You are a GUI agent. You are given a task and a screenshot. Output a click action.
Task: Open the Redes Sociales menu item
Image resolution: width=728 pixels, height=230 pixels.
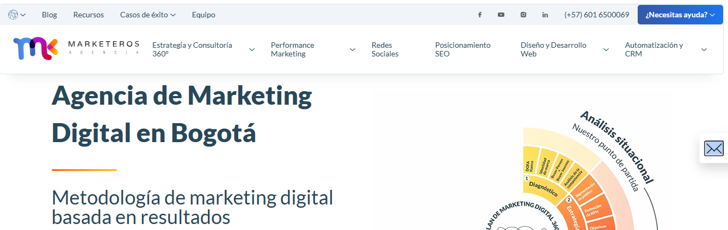(x=385, y=49)
